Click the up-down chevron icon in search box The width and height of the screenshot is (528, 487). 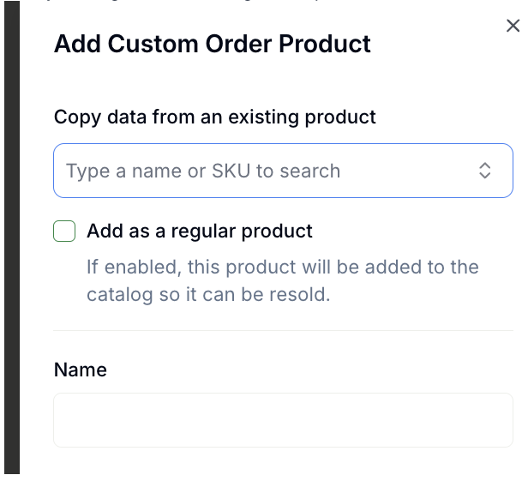click(x=485, y=171)
